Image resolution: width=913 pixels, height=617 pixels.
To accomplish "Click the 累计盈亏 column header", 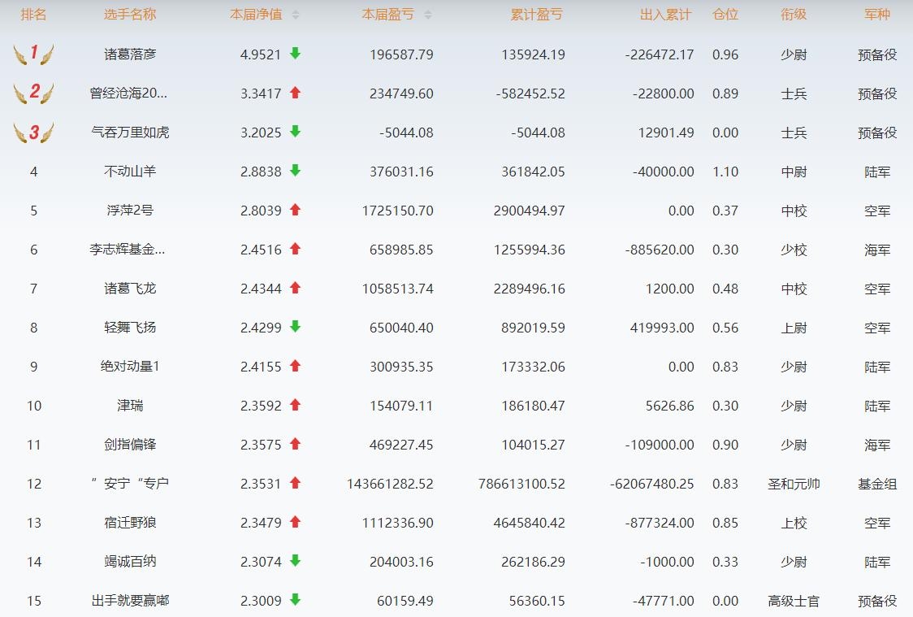I will point(537,15).
